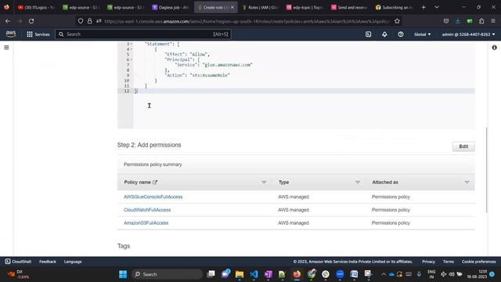The image size is (501, 282).
Task: Collapse the Statement line fold arrow
Action: [131, 44]
